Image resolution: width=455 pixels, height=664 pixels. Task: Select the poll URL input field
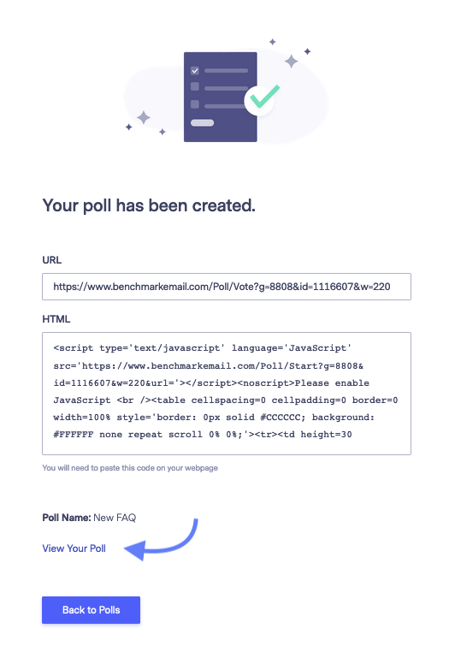(x=227, y=287)
